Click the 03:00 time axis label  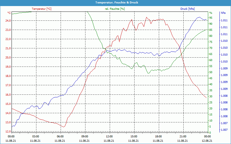tap(36, 136)
